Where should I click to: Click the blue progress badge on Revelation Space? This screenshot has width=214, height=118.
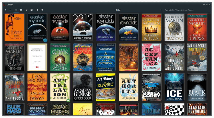(x=45, y=40)
